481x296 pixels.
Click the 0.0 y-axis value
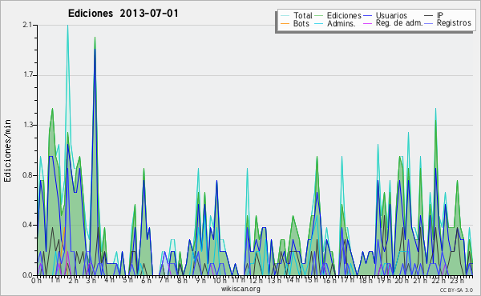coord(27,275)
